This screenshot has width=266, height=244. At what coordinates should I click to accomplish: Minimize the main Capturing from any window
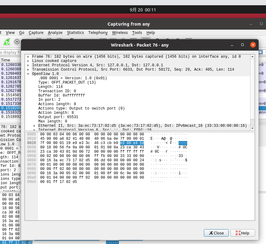click(x=251, y=24)
